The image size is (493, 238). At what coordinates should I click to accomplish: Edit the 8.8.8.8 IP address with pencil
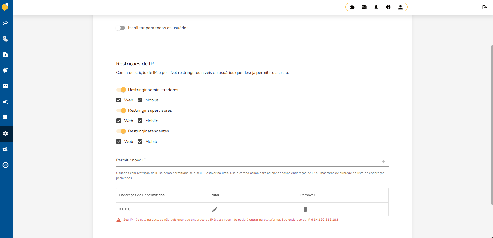click(215, 209)
